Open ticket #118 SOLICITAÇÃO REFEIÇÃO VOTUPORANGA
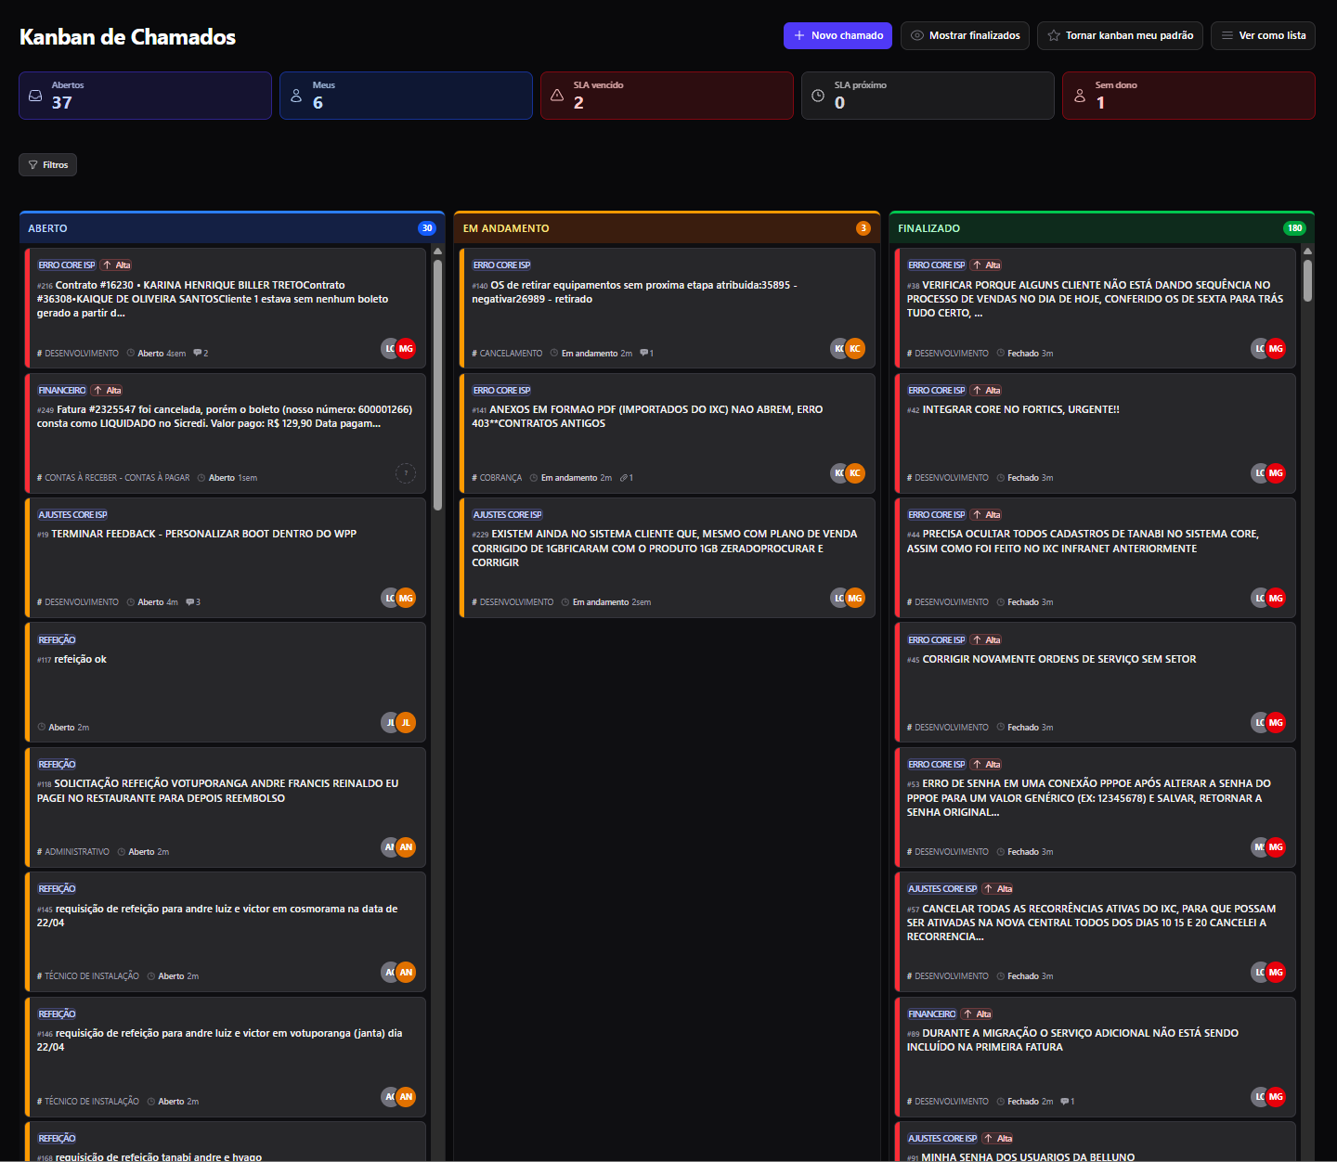Image resolution: width=1337 pixels, height=1162 pixels. pos(226,807)
